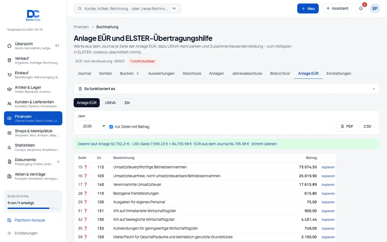Copy amount 4.431,44 via kopieren
Viewport: 387px width, 242px height.
click(x=328, y=220)
